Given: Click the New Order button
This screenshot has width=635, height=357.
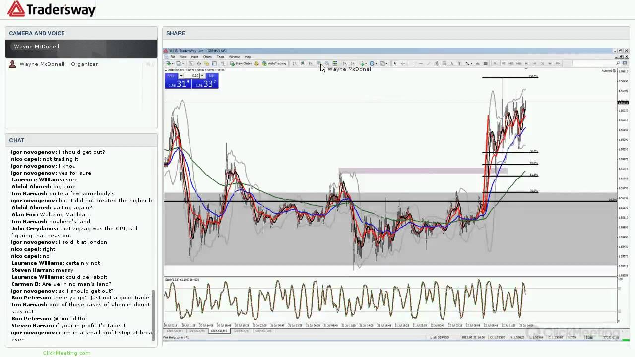Looking at the screenshot, I should coord(241,63).
